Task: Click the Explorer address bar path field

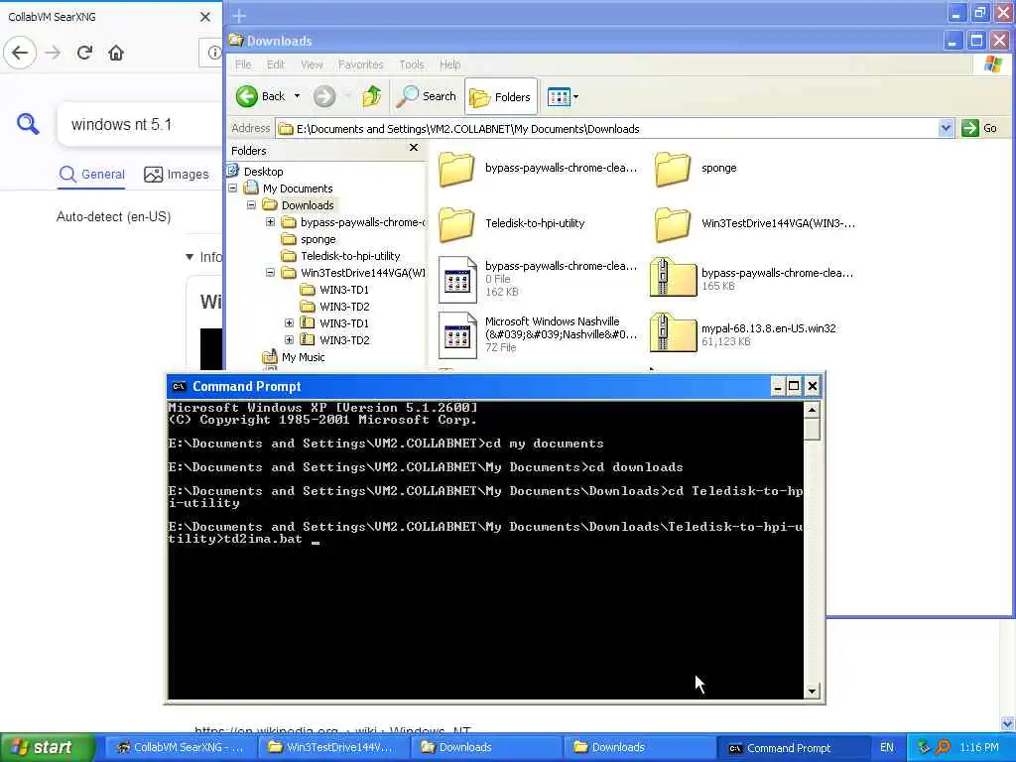Action: point(606,128)
